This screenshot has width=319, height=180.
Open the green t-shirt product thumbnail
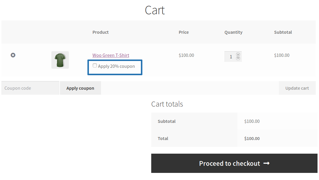[x=60, y=60]
